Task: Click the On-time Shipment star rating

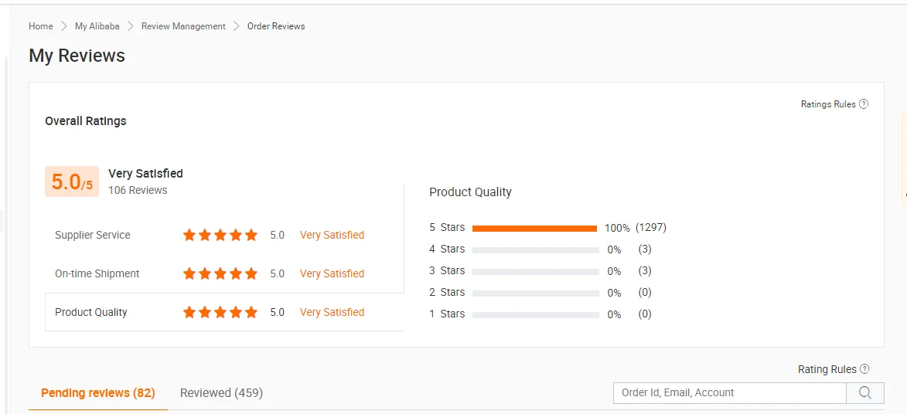Action: (x=220, y=273)
